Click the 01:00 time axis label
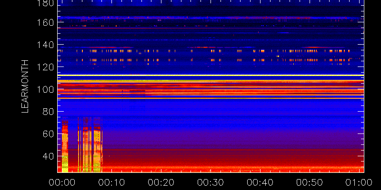 (359, 182)
